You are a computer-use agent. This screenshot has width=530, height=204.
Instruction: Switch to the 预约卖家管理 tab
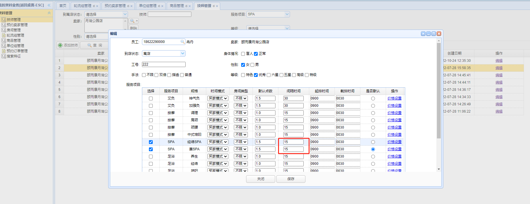point(115,6)
